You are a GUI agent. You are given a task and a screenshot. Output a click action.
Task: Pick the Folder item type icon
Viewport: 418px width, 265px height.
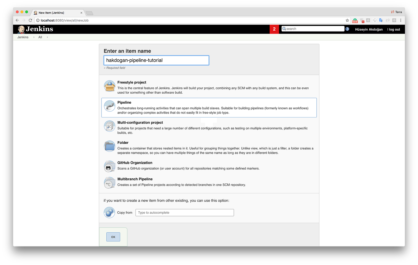[110, 146]
